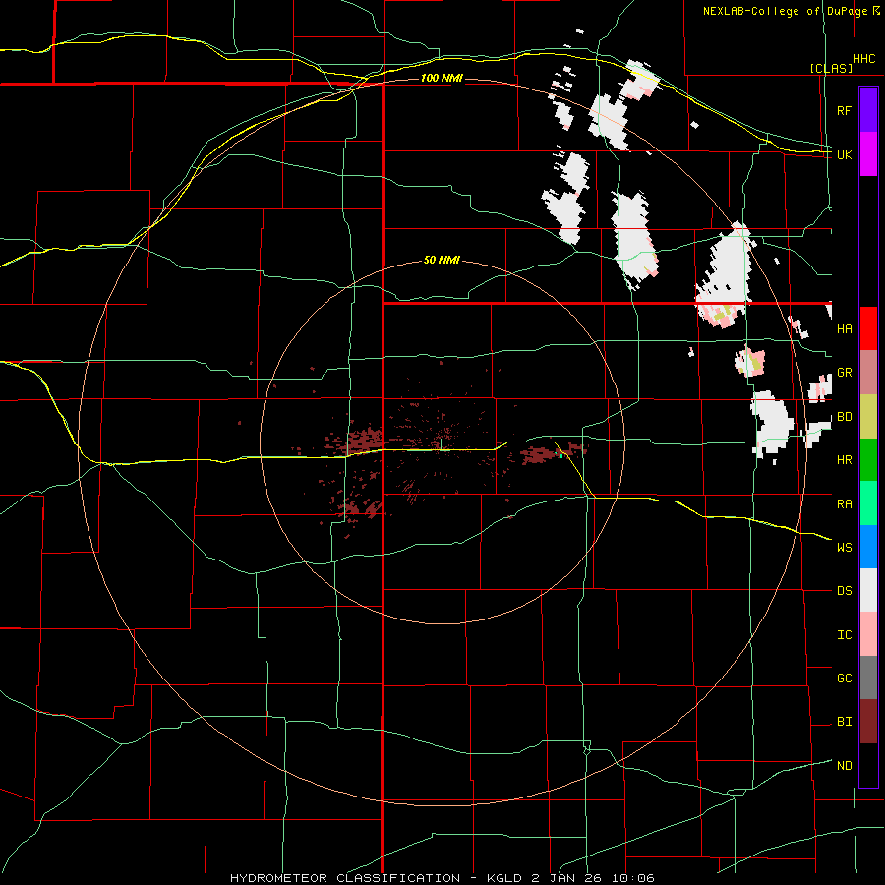Viewport: 885px width, 885px height.
Task: Click the '50 NMI' range ring label
Action: pos(442,261)
